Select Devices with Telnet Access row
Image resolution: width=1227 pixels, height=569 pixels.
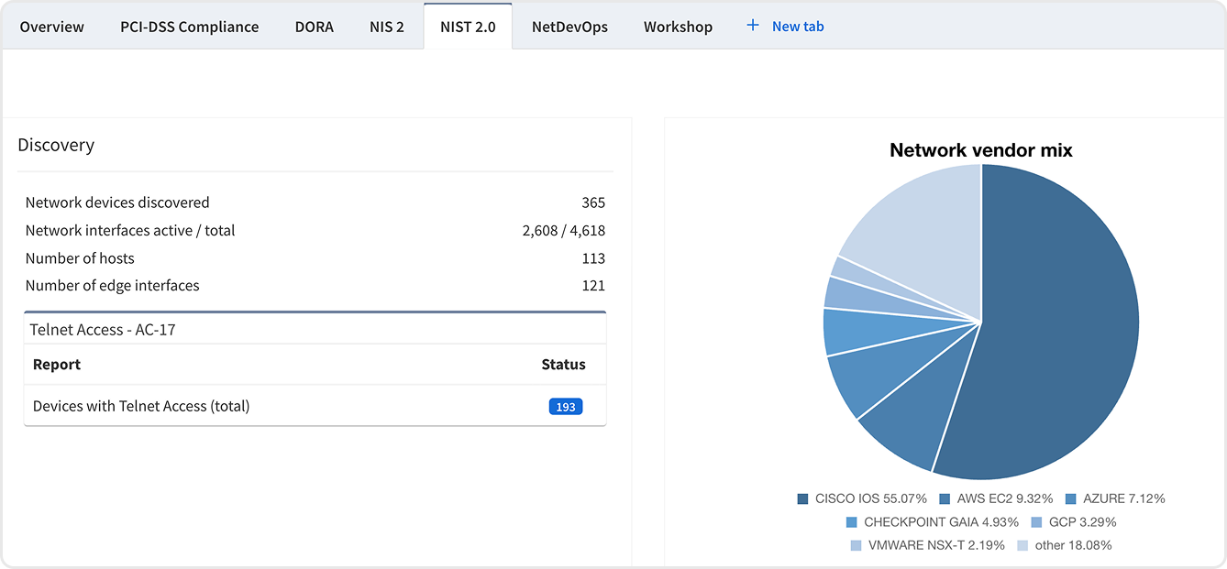coord(141,406)
